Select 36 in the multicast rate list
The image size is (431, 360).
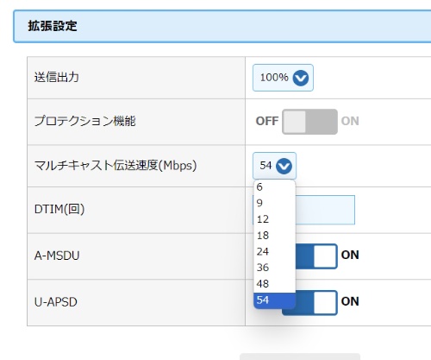pyautogui.click(x=274, y=268)
